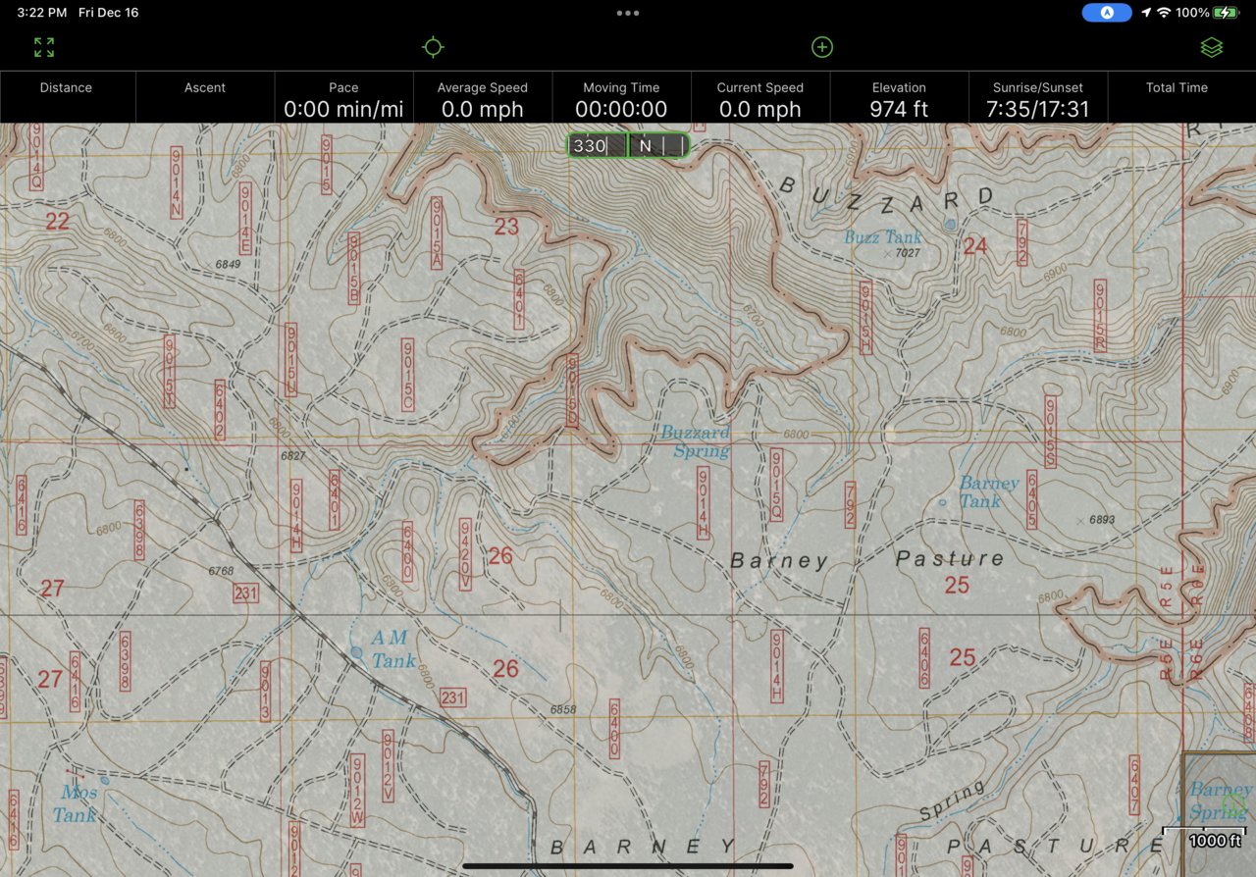The image size is (1256, 877).
Task: Tap the '6893' spot elevation
Action: [x=1102, y=520]
